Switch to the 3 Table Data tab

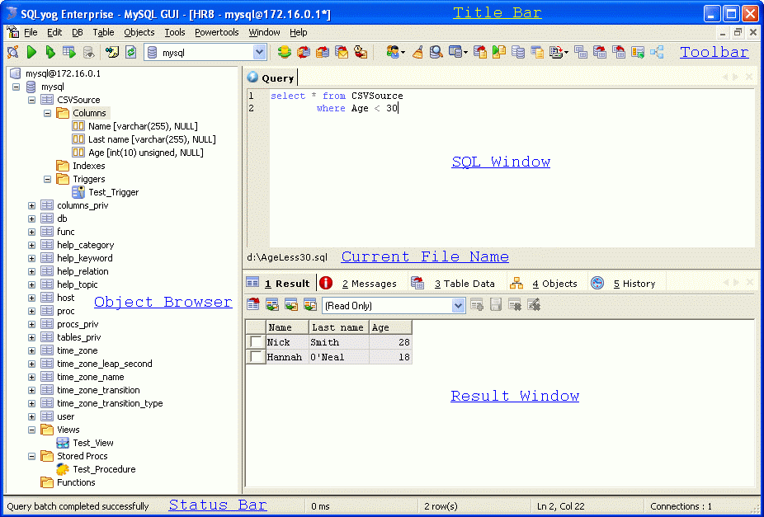pos(465,284)
